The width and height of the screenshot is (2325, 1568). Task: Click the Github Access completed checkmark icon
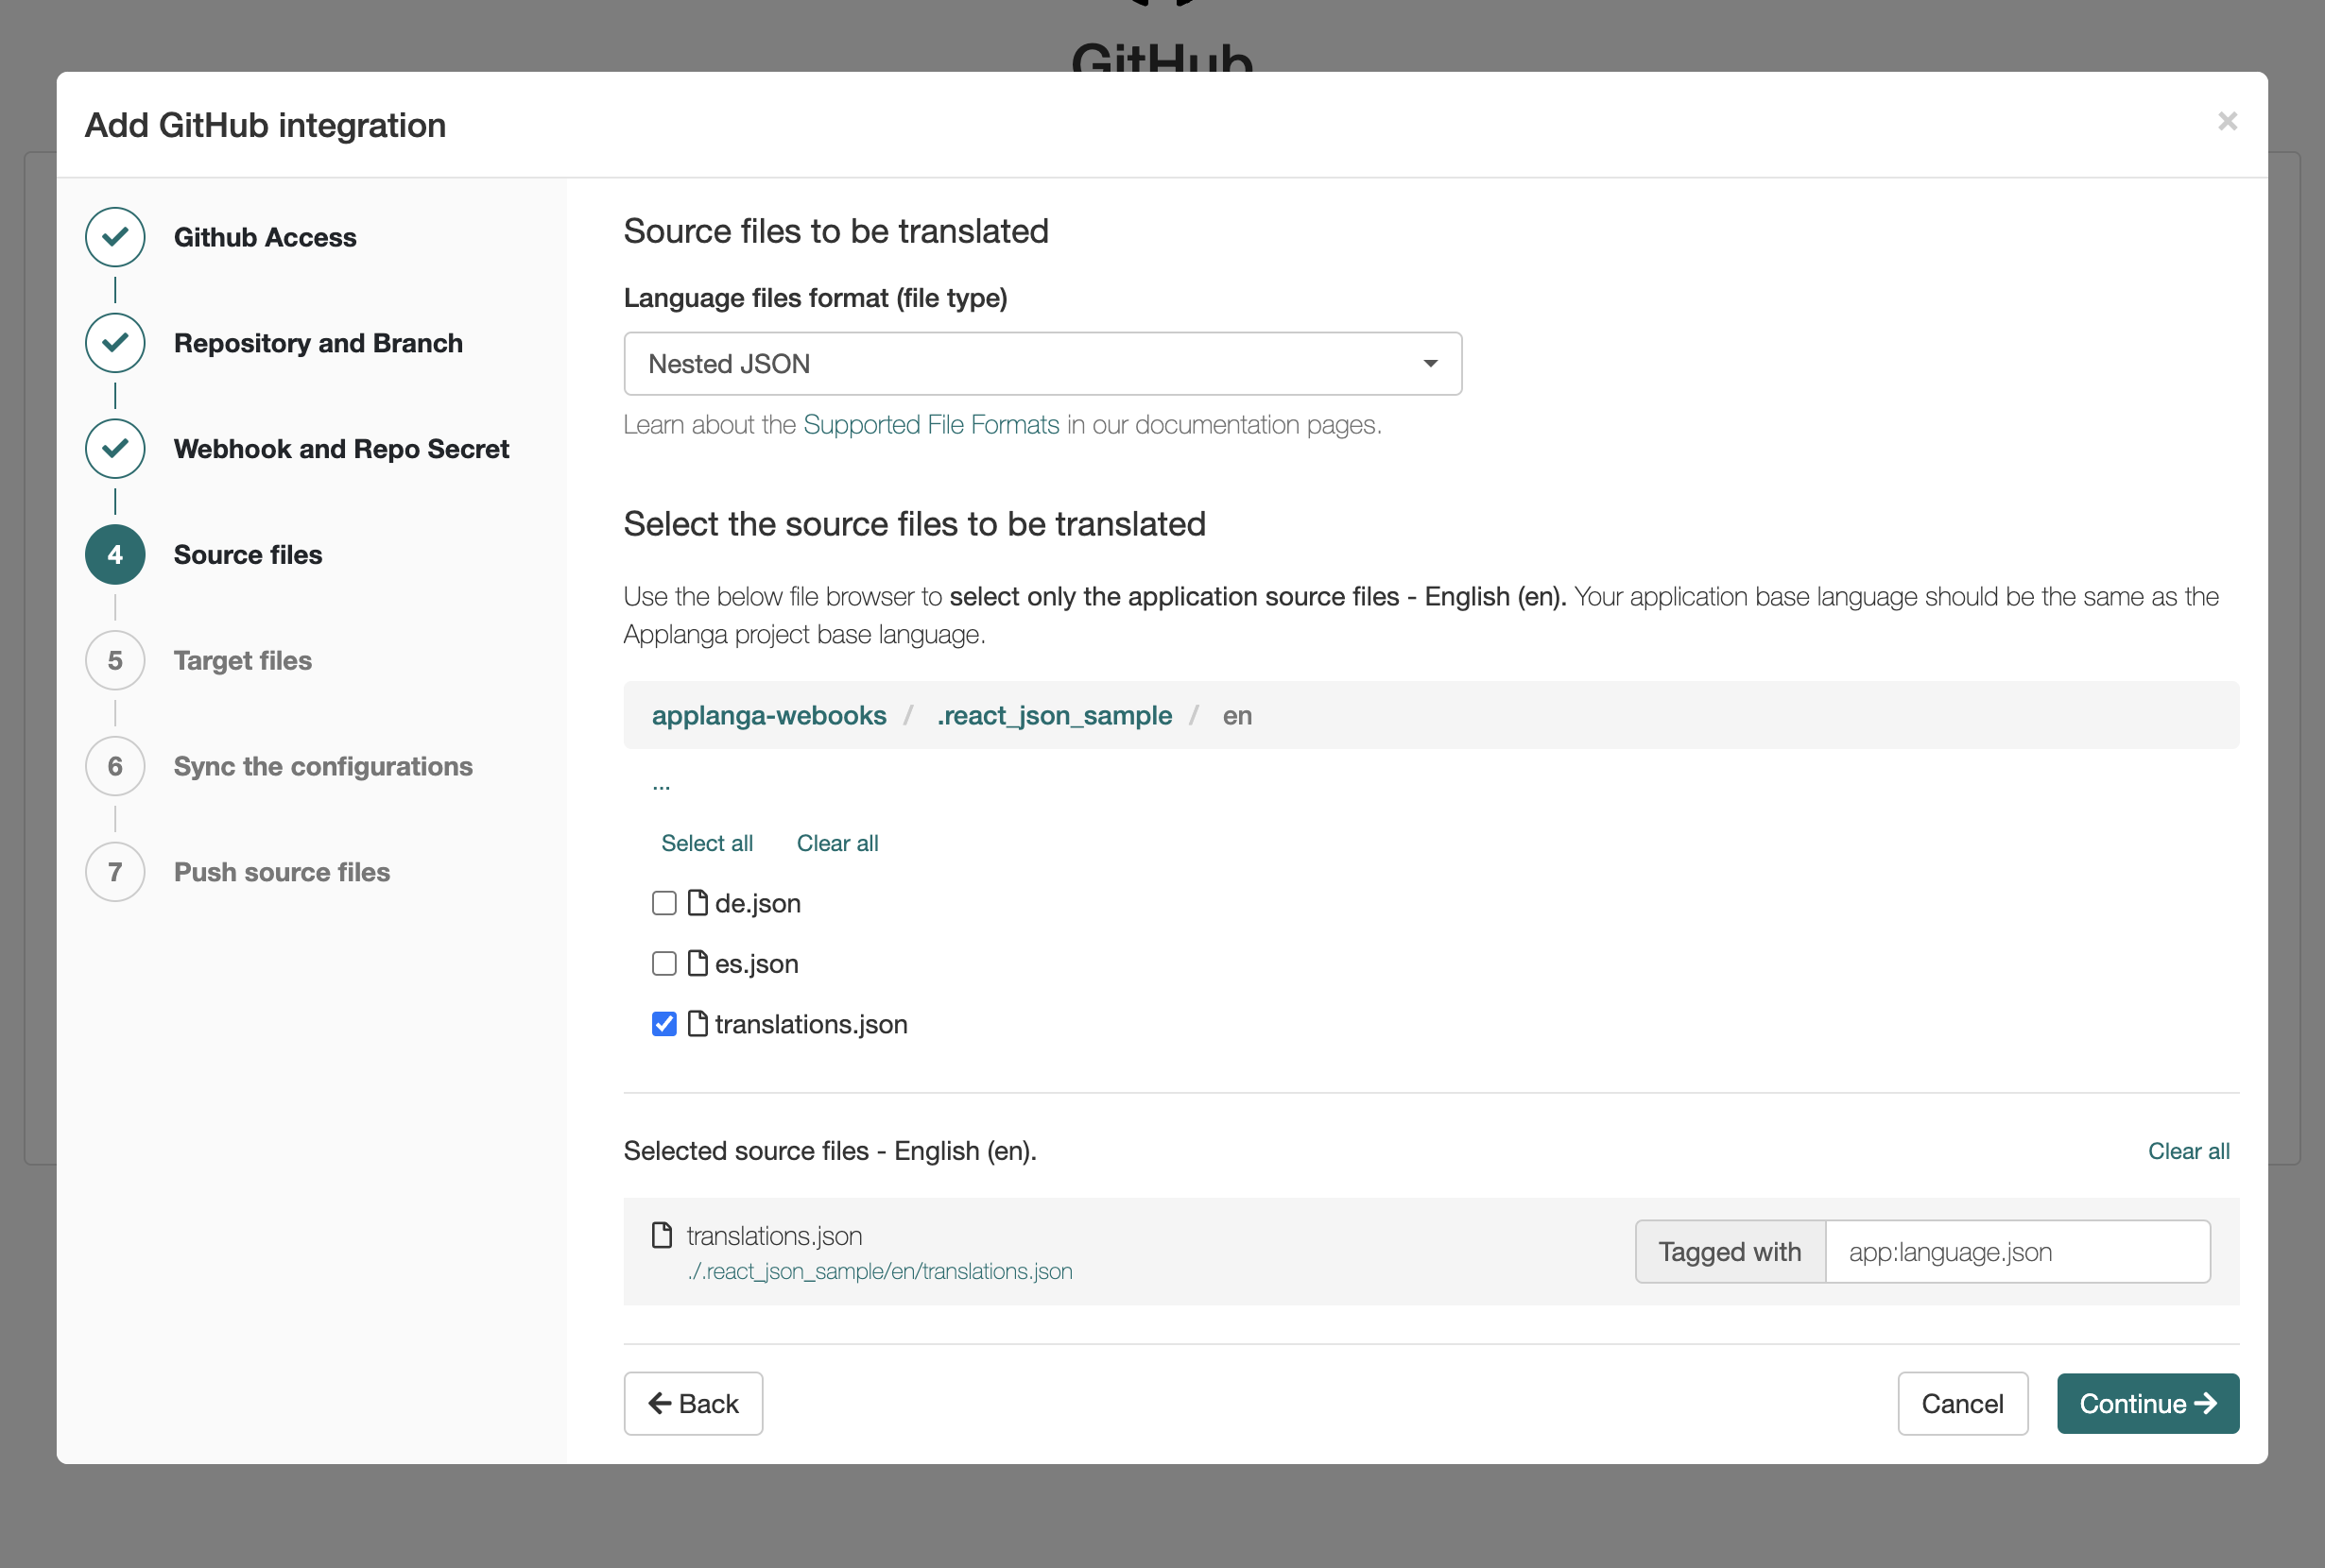[x=115, y=237]
